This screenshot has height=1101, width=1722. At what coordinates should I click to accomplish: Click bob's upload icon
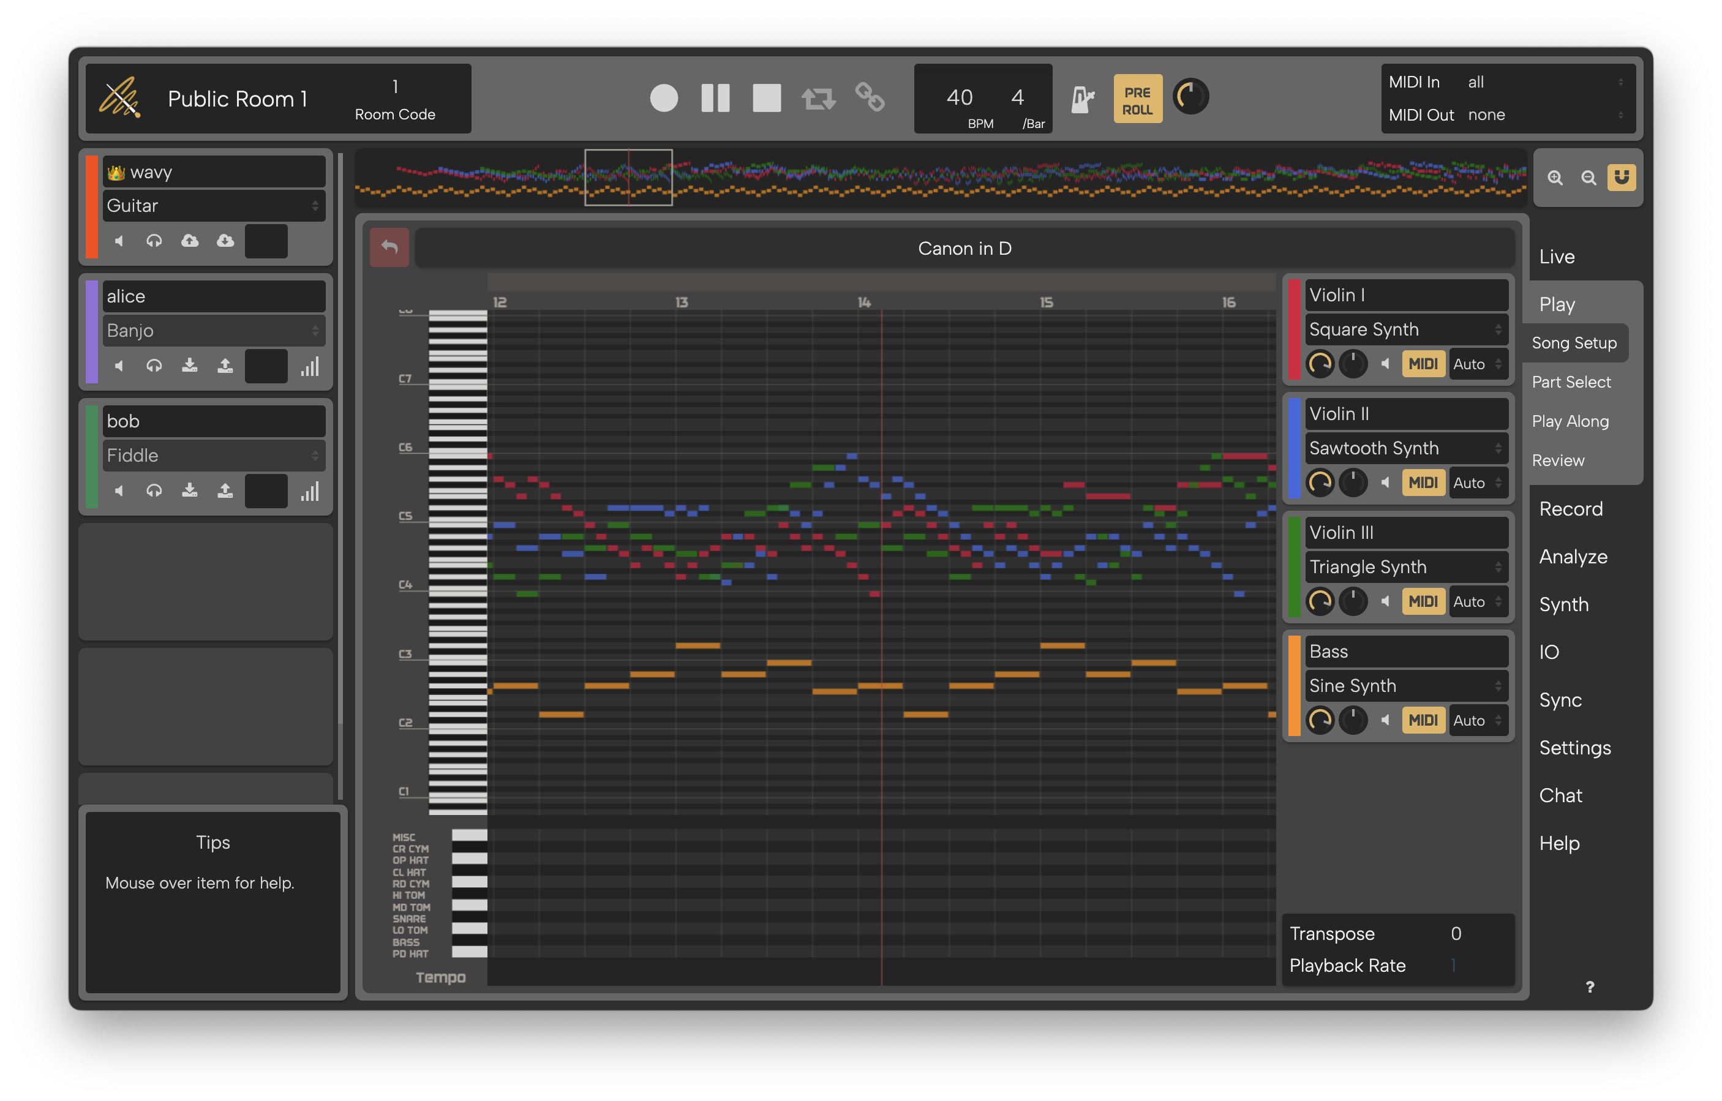pyautogui.click(x=225, y=491)
